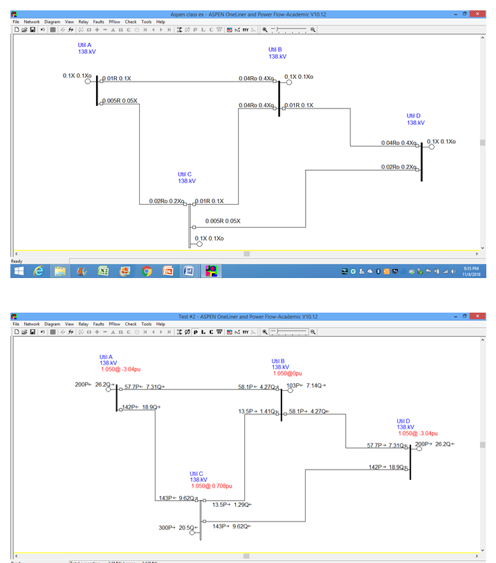Open File menu in Aspen class ex window
The height and width of the screenshot is (563, 496).
point(16,22)
